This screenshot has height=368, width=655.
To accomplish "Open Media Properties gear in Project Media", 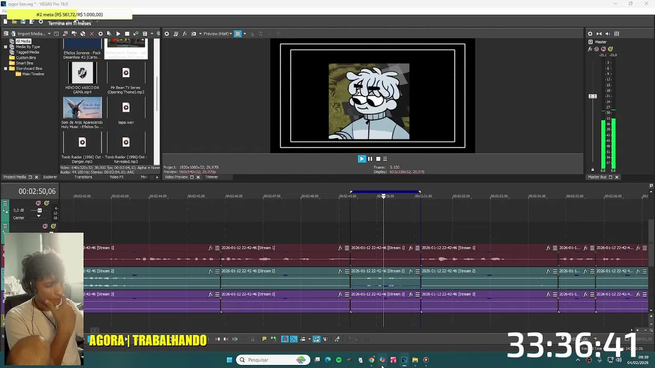I will click(100, 34).
